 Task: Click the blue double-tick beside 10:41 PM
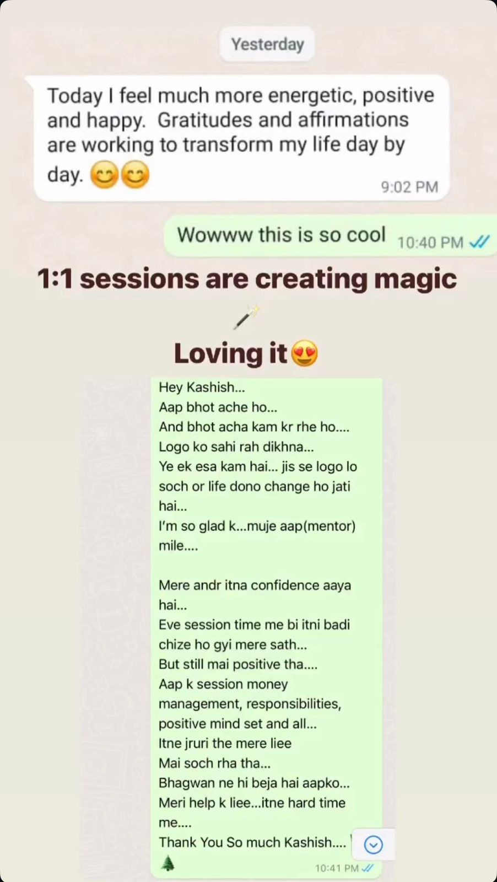pos(368,868)
